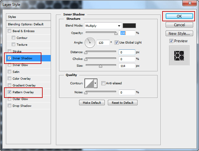Enable the Texture checkbox
The height and width of the screenshot is (151, 199).
pyautogui.click(x=13, y=44)
